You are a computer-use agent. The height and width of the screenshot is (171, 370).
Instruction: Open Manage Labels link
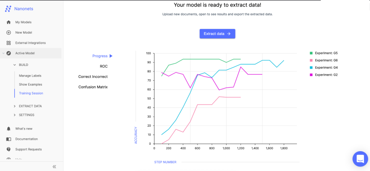[30, 76]
